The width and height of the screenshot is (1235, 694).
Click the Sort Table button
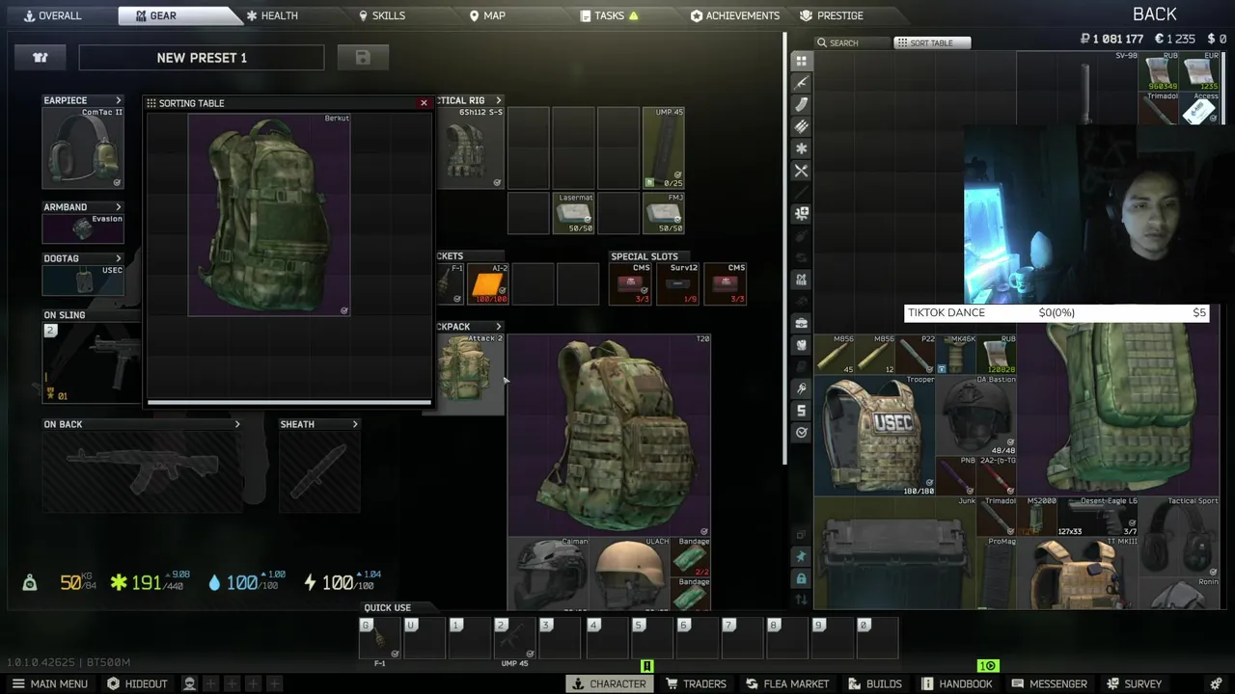point(932,42)
